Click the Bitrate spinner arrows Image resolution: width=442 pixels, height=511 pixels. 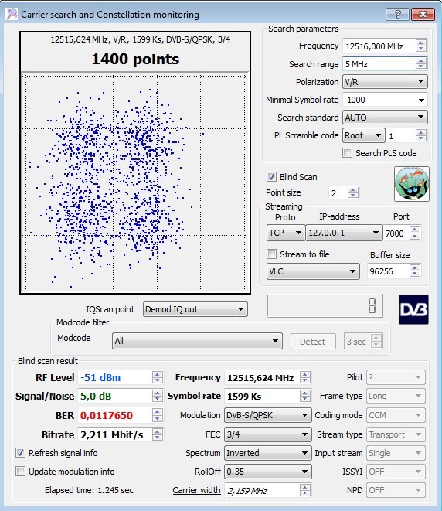click(x=158, y=434)
